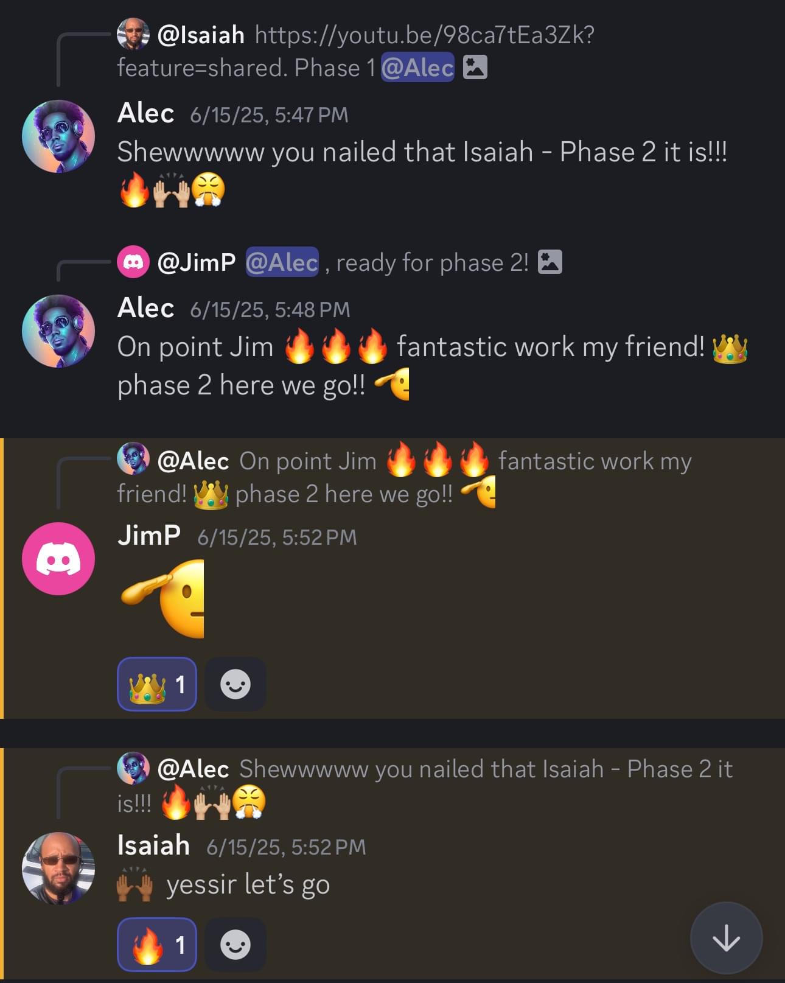The image size is (785, 983).
Task: Tap the large salute emoji in JimP's message
Action: (163, 598)
